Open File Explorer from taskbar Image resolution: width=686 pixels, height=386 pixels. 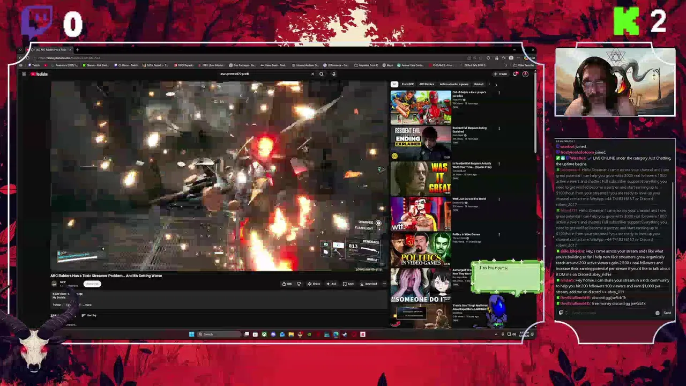point(291,335)
